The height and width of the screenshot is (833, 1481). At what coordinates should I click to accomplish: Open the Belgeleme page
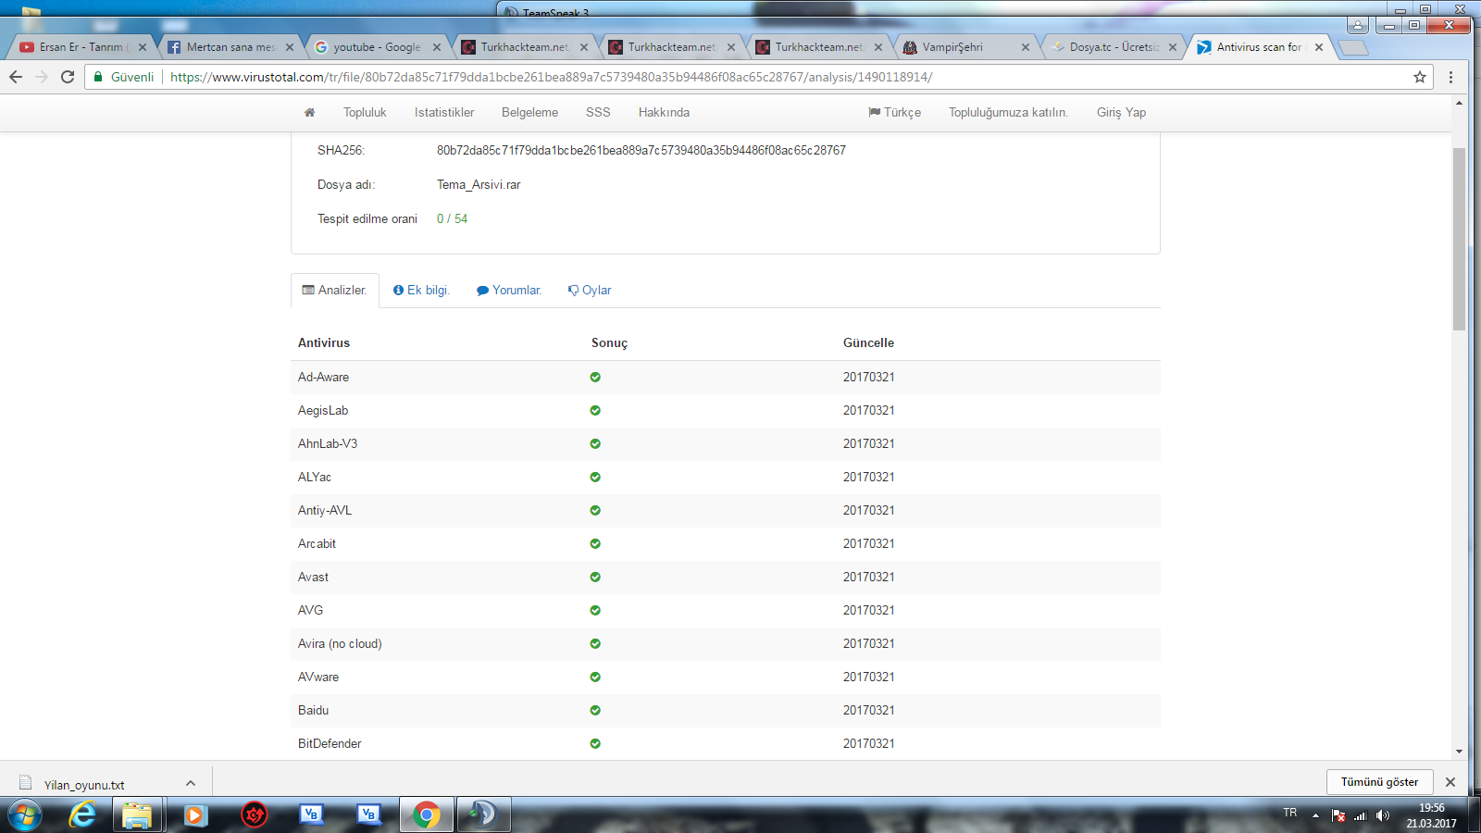point(529,112)
